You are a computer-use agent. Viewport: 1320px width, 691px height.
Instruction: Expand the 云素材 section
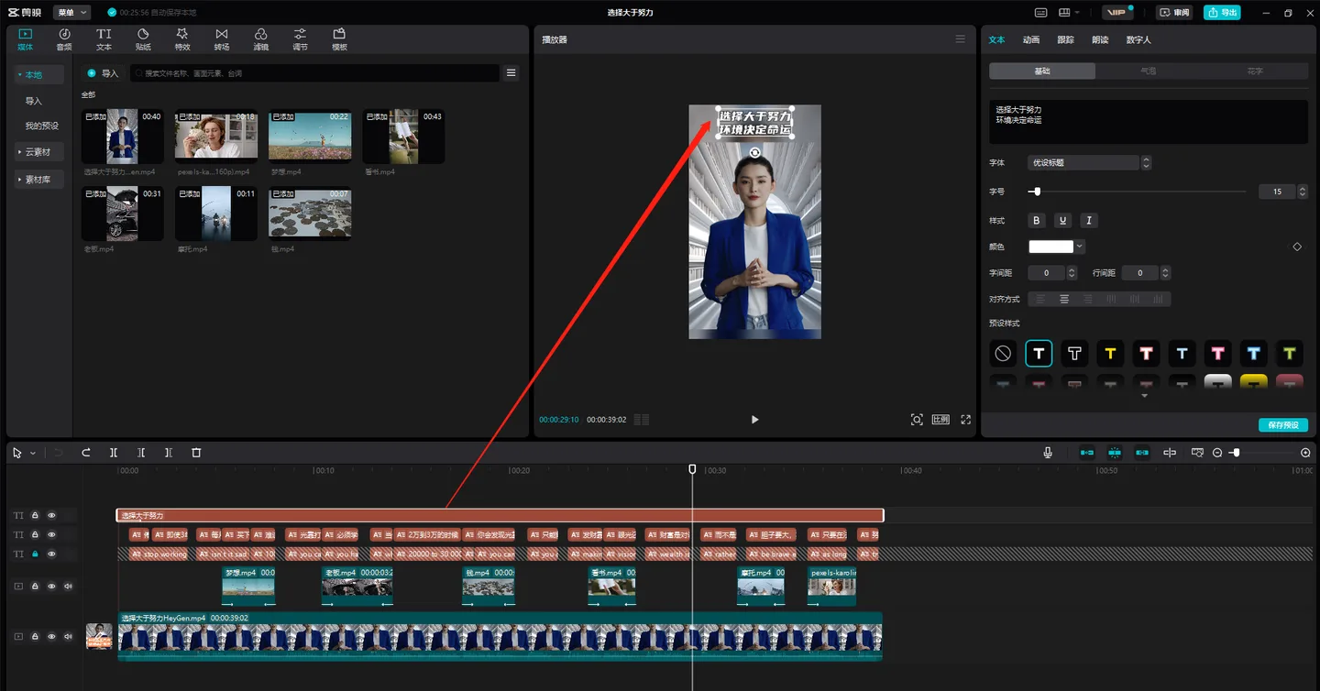tap(39, 152)
